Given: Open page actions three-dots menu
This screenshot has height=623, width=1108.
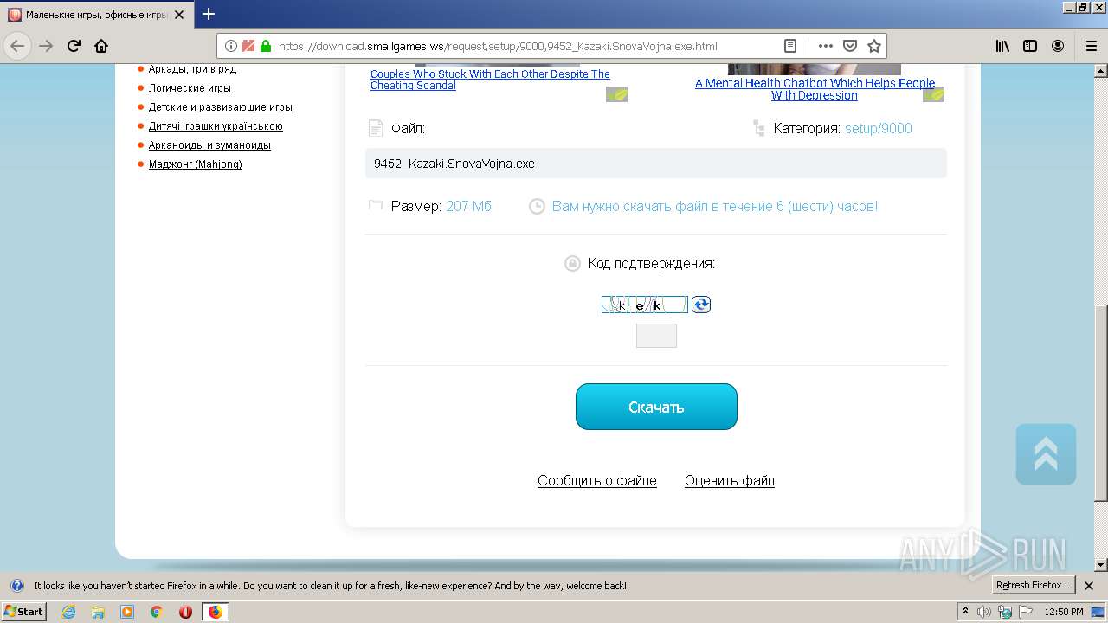Looking at the screenshot, I should (x=826, y=46).
